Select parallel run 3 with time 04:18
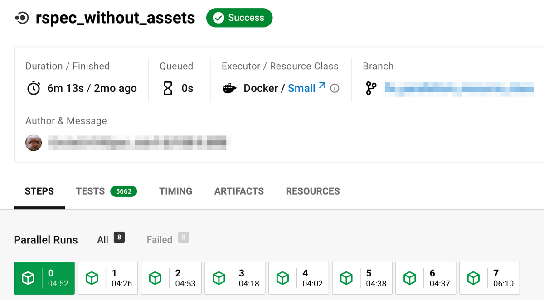The height and width of the screenshot is (300, 544). click(235, 278)
